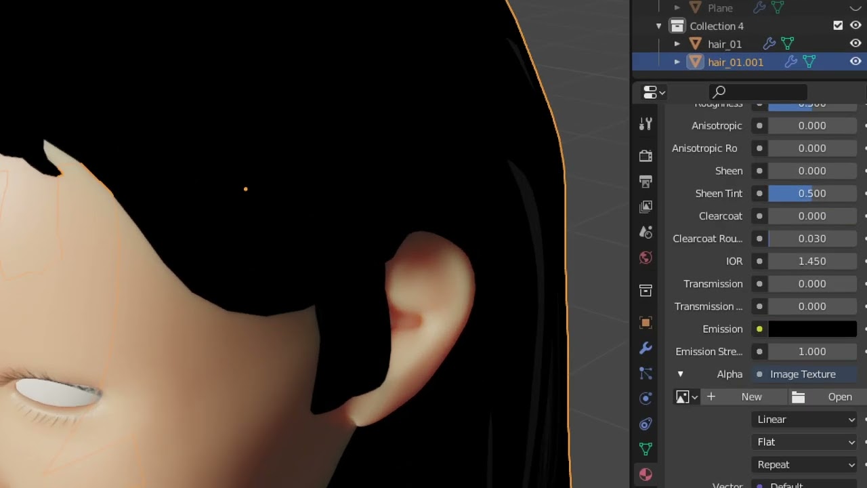Viewport: 867px width, 488px height.
Task: Click the Emission Strength 1.000 field
Action: (812, 351)
